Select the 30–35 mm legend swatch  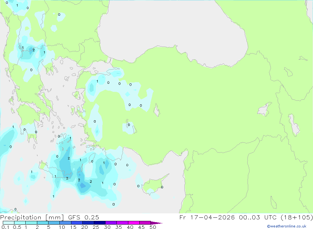click(x=111, y=223)
